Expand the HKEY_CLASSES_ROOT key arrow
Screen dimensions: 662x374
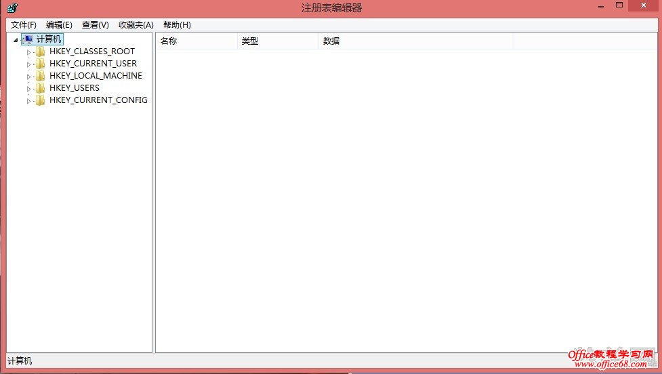pos(28,52)
